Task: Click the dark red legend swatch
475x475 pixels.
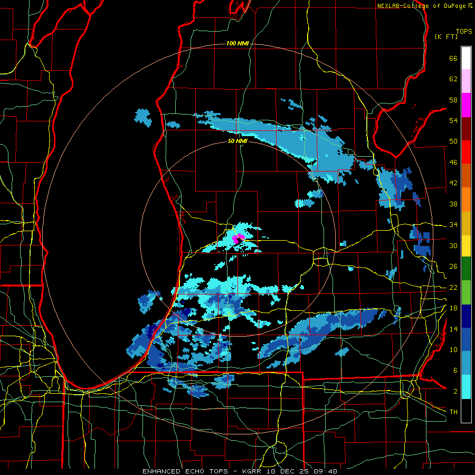Action: 466,129
